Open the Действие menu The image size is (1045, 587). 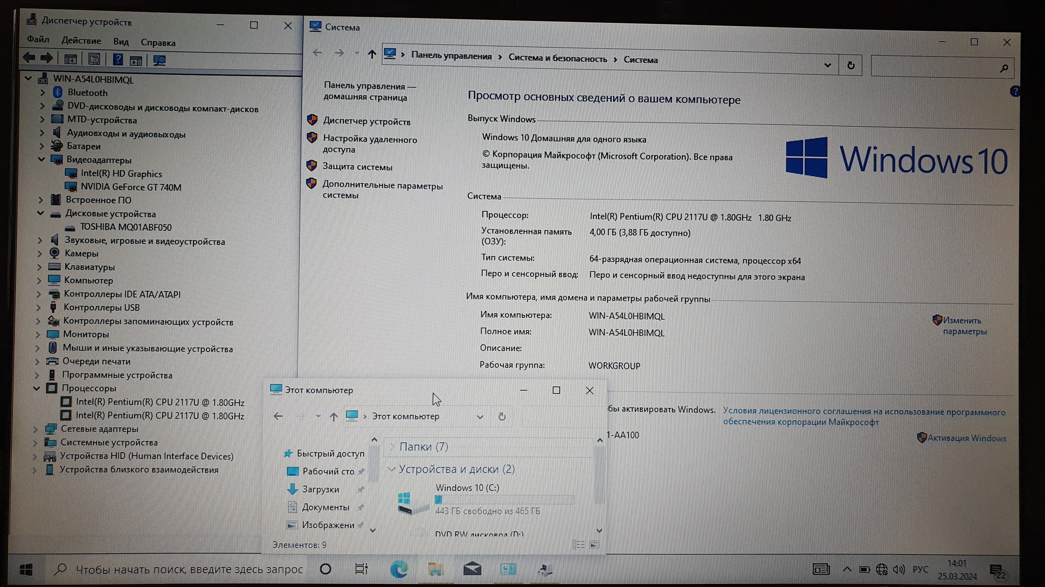coord(81,41)
